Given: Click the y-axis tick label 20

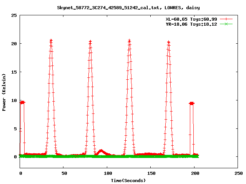Looking at the screenshot, I should pyautogui.click(x=14, y=44).
